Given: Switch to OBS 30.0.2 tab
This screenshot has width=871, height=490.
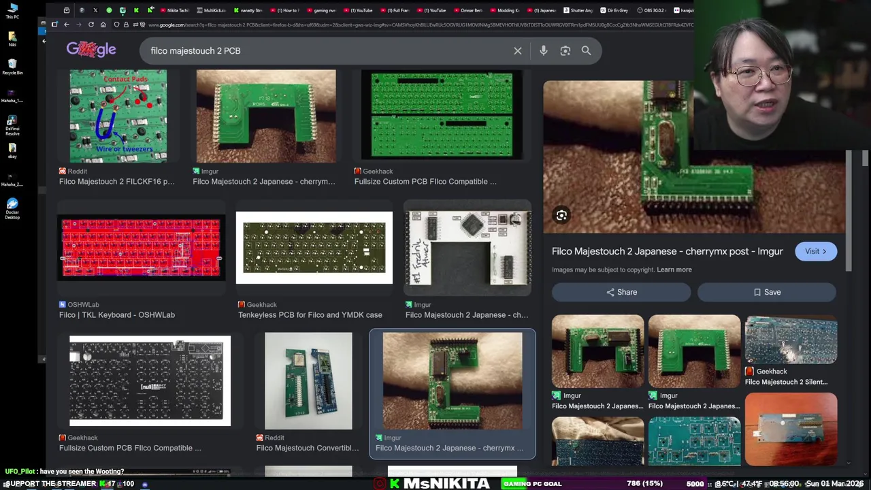Looking at the screenshot, I should (652, 10).
